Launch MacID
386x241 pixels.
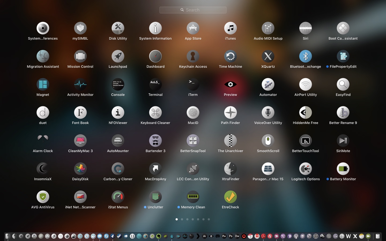193,112
